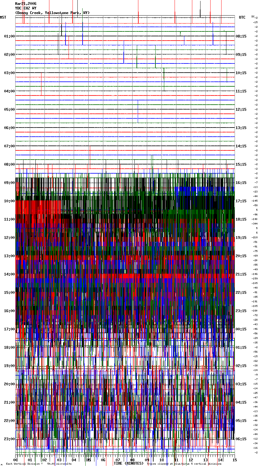
Task: Pick minute 15 on the bottom axis
Action: (234, 460)
